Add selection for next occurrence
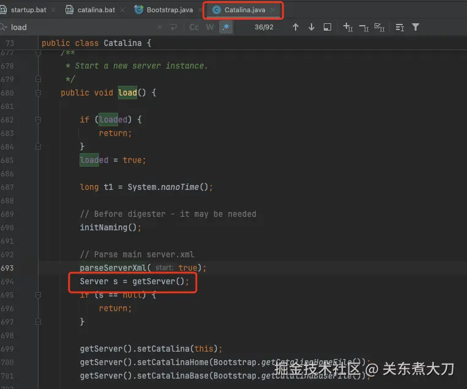This screenshot has height=389, width=467. (348, 27)
